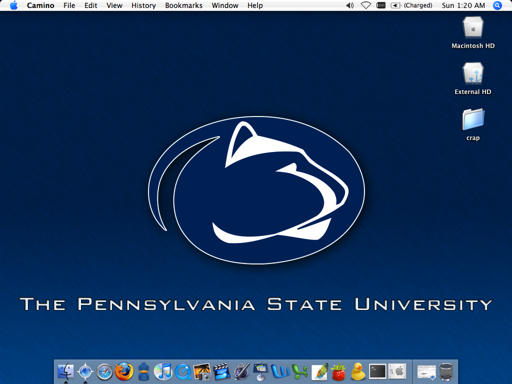Open the Edit menu
Screen dimensions: 512x384
[x=91, y=5]
